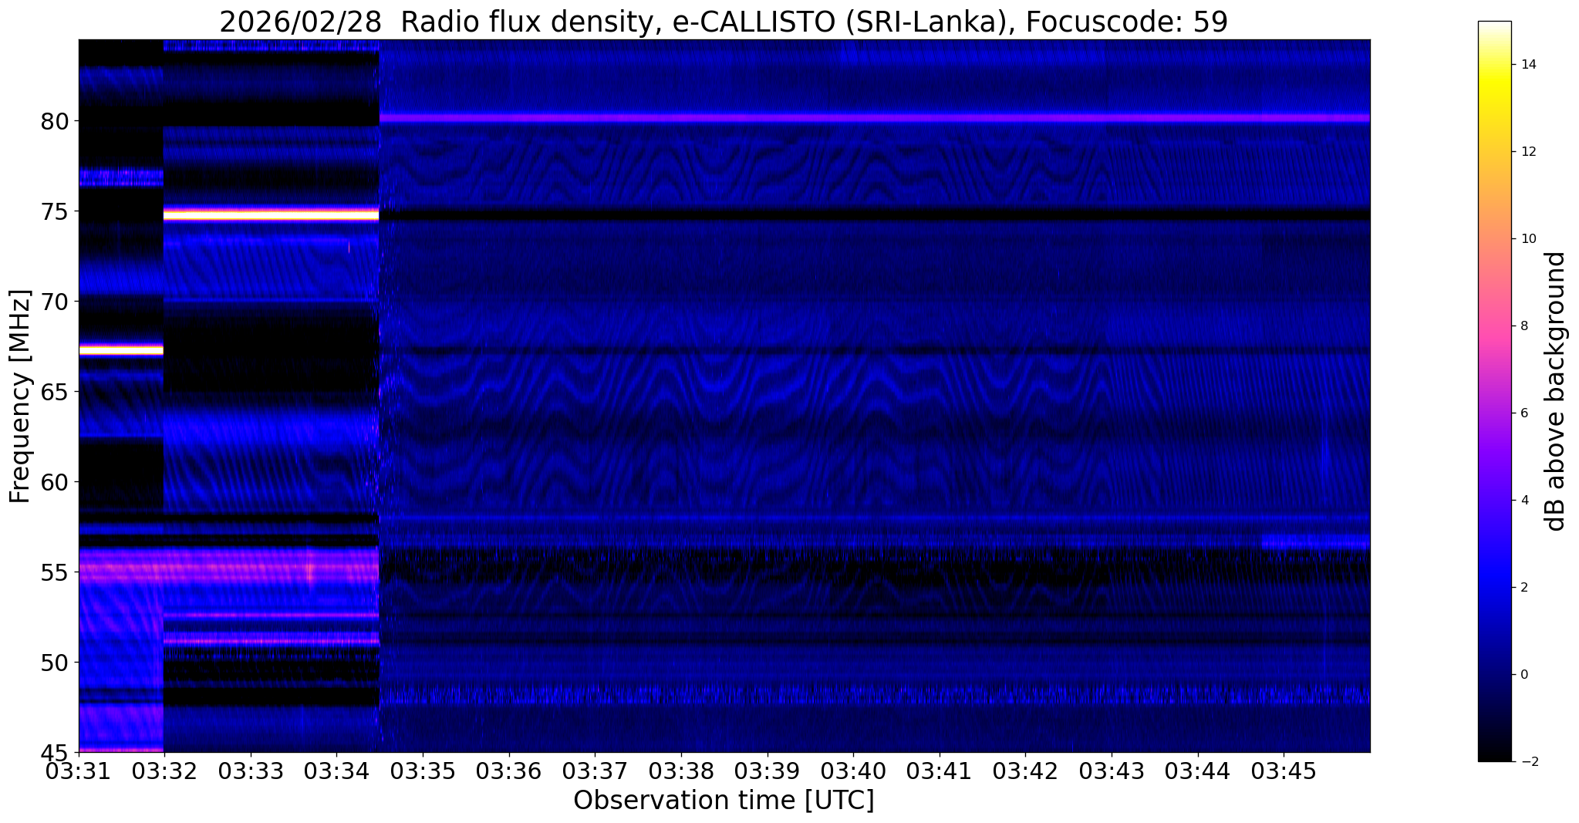The image size is (1579, 823).
Task: Click the 60 MHz frequency tick label
Action: [55, 482]
